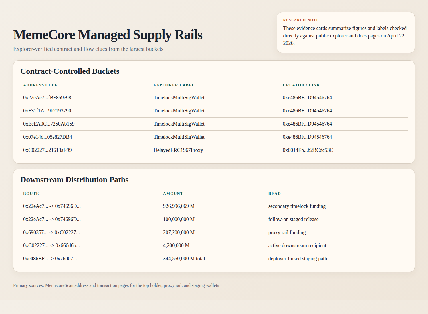Click the MemeCore Managed Supply Rails title

point(108,35)
